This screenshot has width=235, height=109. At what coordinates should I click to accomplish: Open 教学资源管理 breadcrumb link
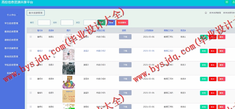pos(215,13)
